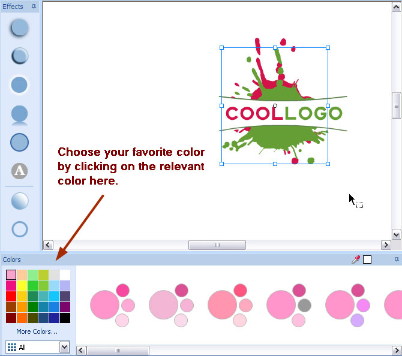The width and height of the screenshot is (402, 356).
Task: Apply the gradient fill sphere effect
Action: point(19,201)
